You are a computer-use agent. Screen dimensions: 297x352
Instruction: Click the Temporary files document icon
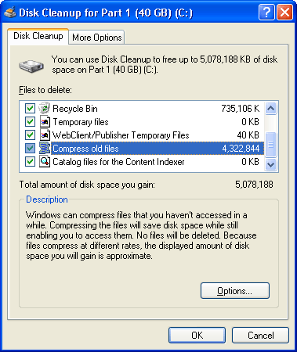pyautogui.click(x=45, y=121)
